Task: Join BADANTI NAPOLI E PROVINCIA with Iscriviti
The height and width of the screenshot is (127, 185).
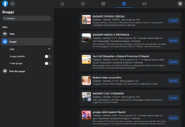Action: [x=173, y=41]
